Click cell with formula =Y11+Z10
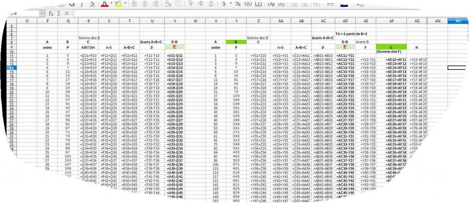The width and height of the screenshot is (469, 203). click(x=259, y=55)
